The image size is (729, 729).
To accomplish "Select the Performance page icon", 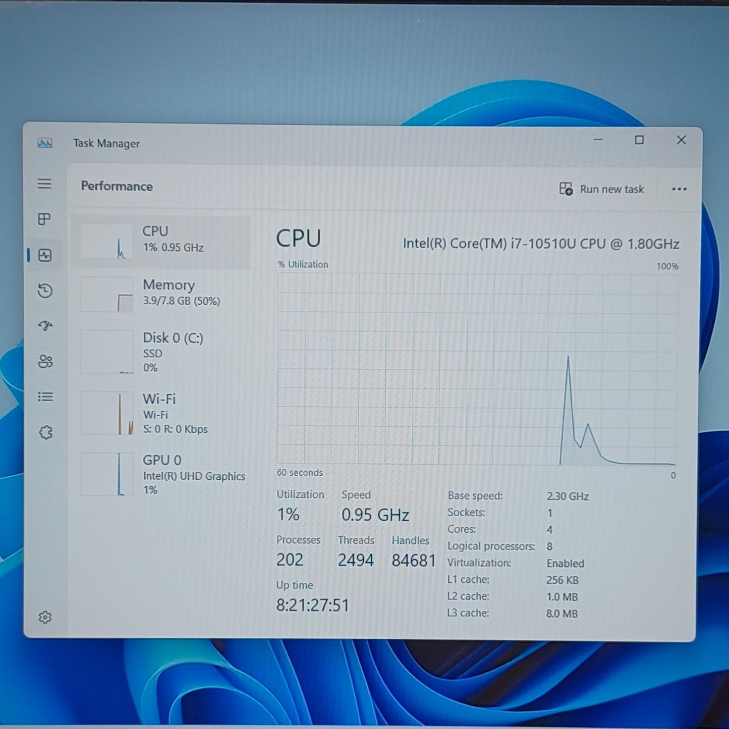I will point(45,255).
